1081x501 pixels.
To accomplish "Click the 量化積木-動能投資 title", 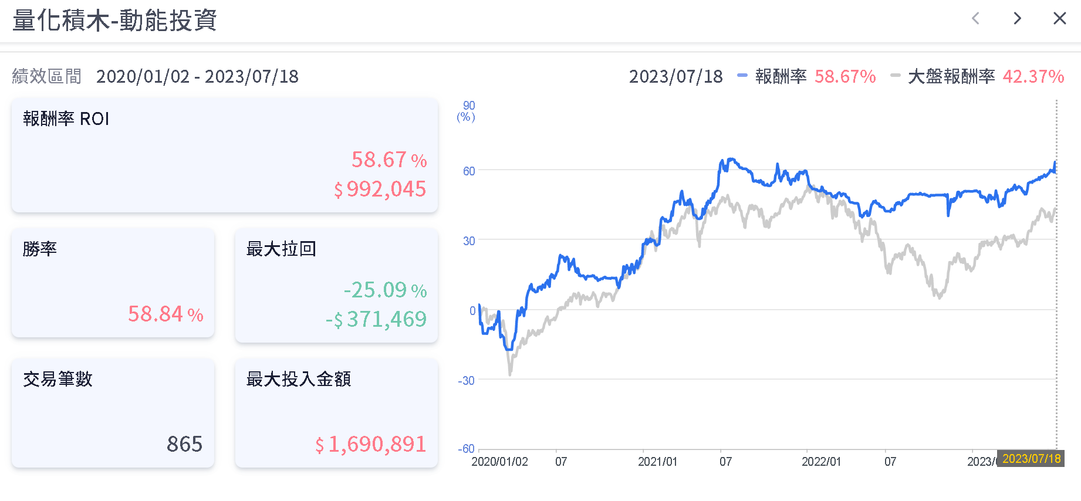I will (115, 21).
